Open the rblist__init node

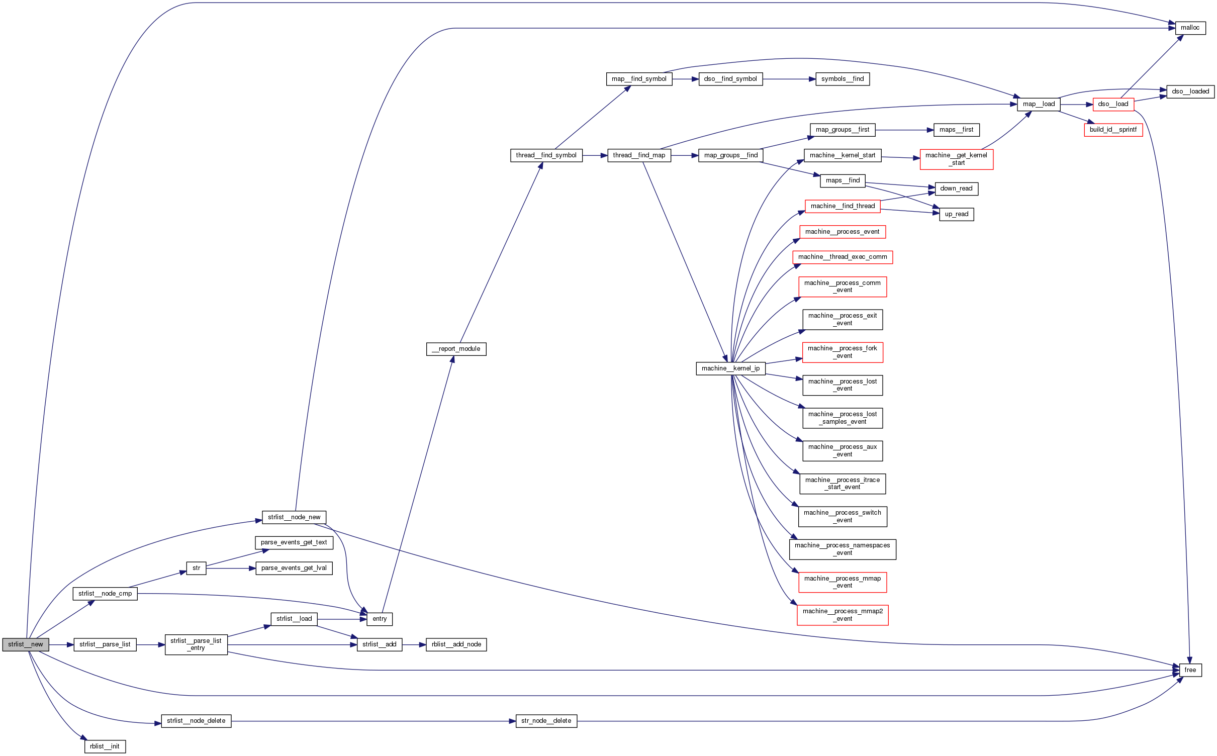105,746
